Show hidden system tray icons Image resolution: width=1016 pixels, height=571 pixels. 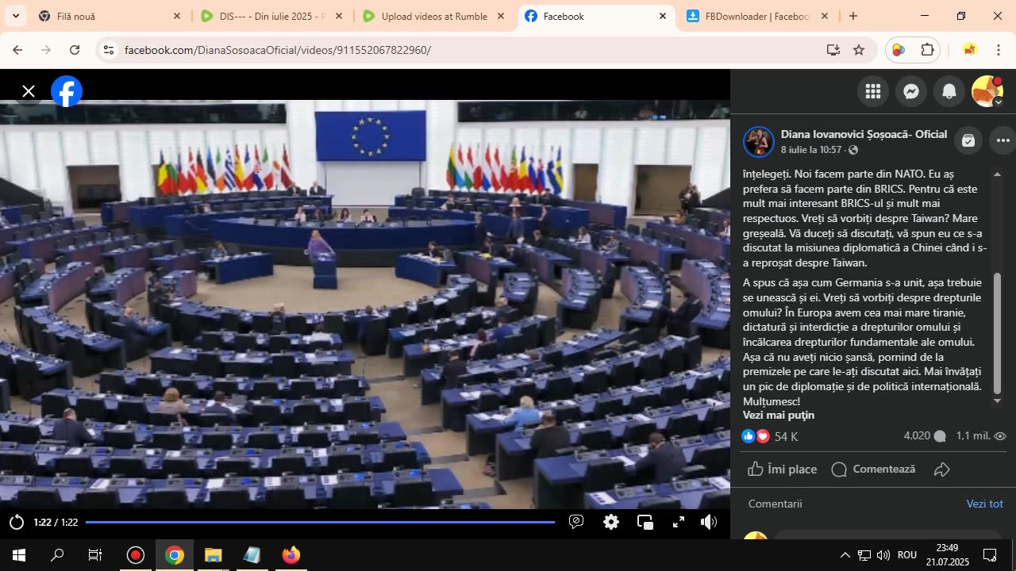(845, 555)
